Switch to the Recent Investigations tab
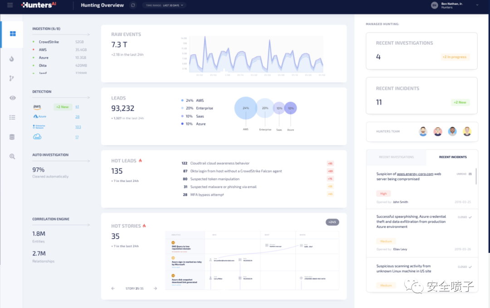Screen dimensions: 490x308 [396, 157]
